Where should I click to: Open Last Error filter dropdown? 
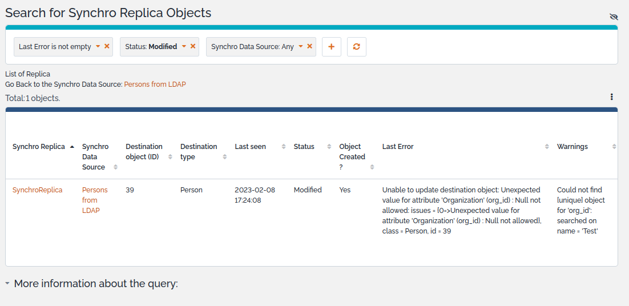(98, 47)
